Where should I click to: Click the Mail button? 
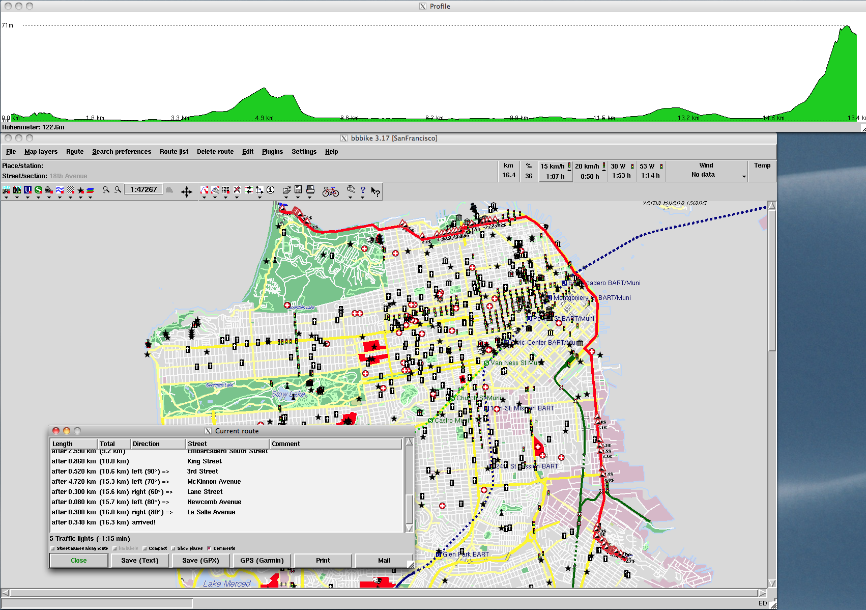point(384,561)
